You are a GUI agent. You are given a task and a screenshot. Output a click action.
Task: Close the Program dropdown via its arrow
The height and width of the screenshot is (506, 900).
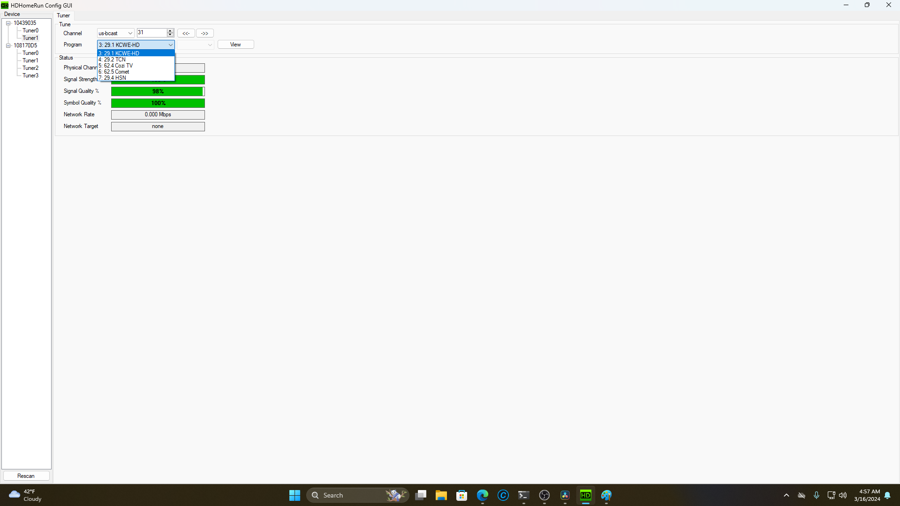(170, 45)
